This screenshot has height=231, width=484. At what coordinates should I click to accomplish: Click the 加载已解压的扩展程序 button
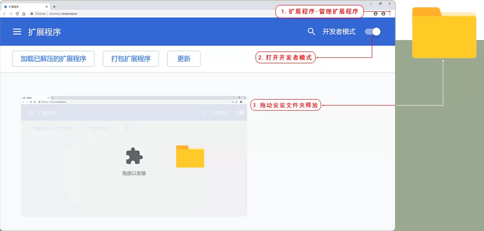click(54, 59)
